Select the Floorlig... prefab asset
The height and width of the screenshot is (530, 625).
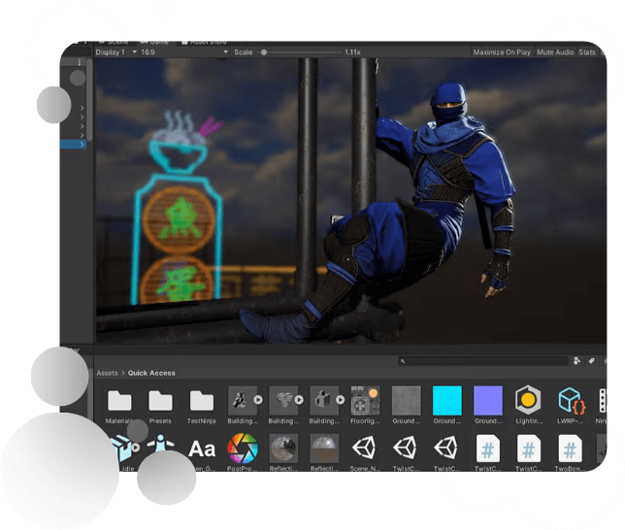tap(364, 400)
